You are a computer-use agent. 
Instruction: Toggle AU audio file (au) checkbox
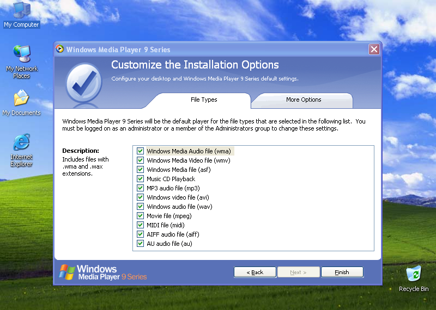click(140, 244)
